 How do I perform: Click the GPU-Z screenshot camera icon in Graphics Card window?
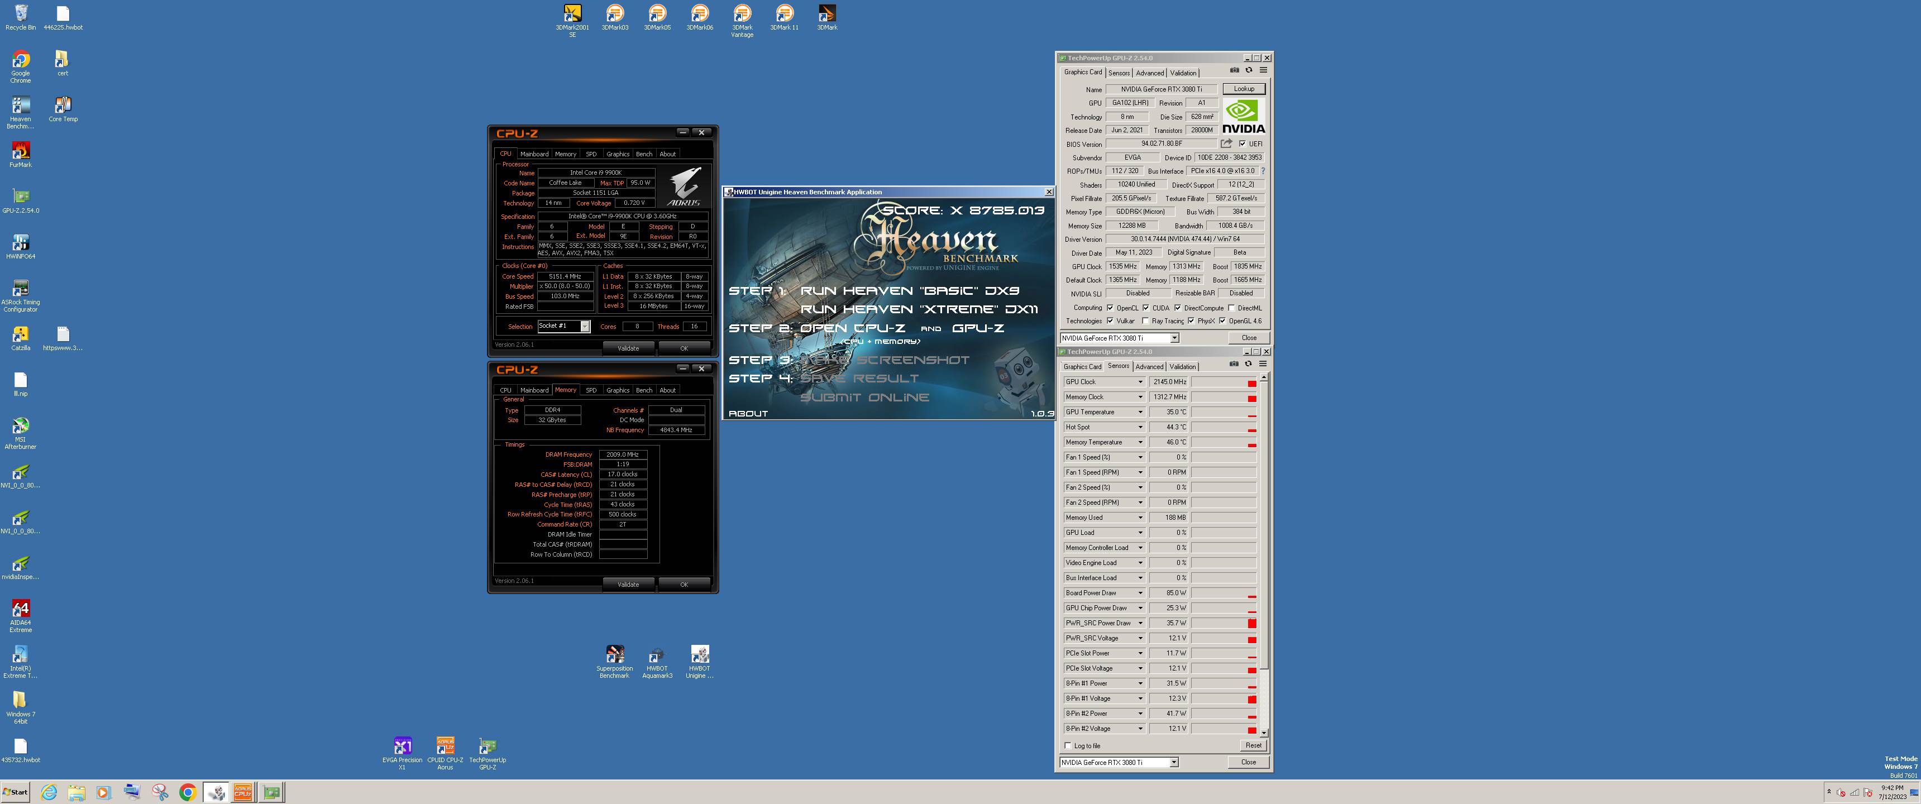(x=1234, y=70)
